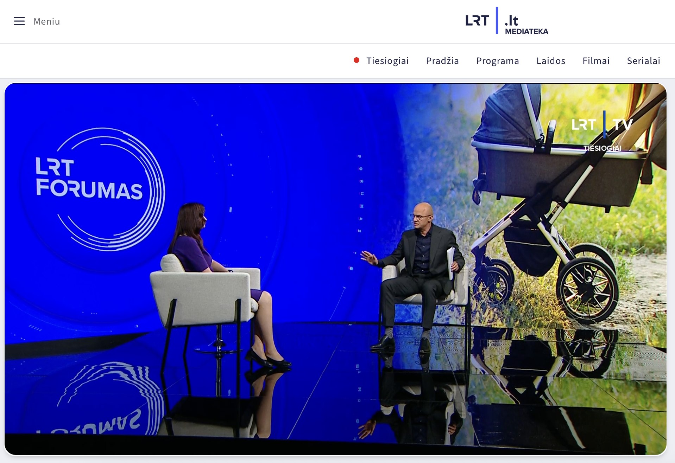Select the Laidos menu item

click(x=551, y=61)
